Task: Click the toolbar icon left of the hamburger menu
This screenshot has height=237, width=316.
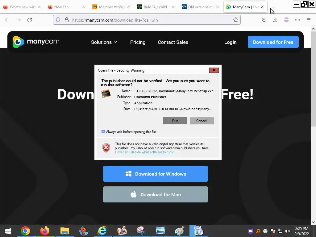Action: [297, 20]
